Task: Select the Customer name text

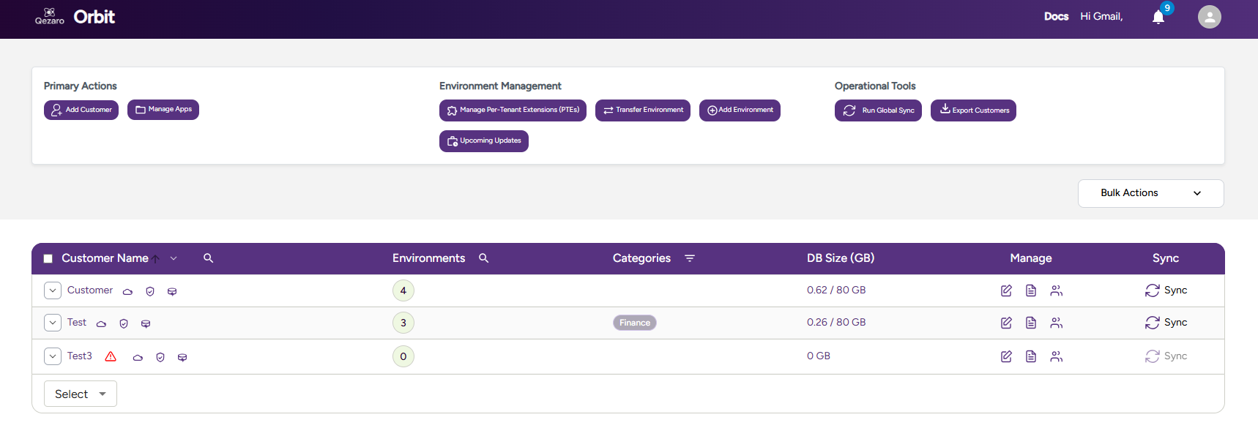Action: pos(90,290)
